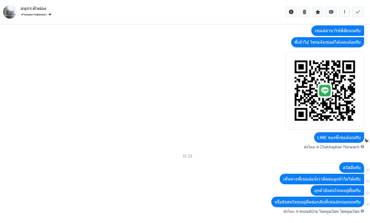
Task: Flag conversation with the plain exclamation icon
Action: [x=345, y=12]
